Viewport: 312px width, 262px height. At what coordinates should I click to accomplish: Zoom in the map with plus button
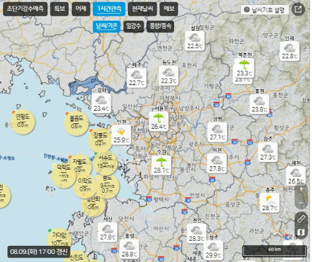301,189
